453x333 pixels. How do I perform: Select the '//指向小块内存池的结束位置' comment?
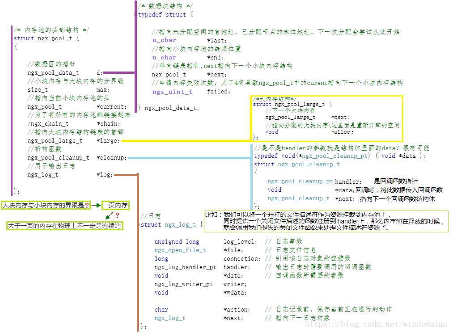click(196, 49)
